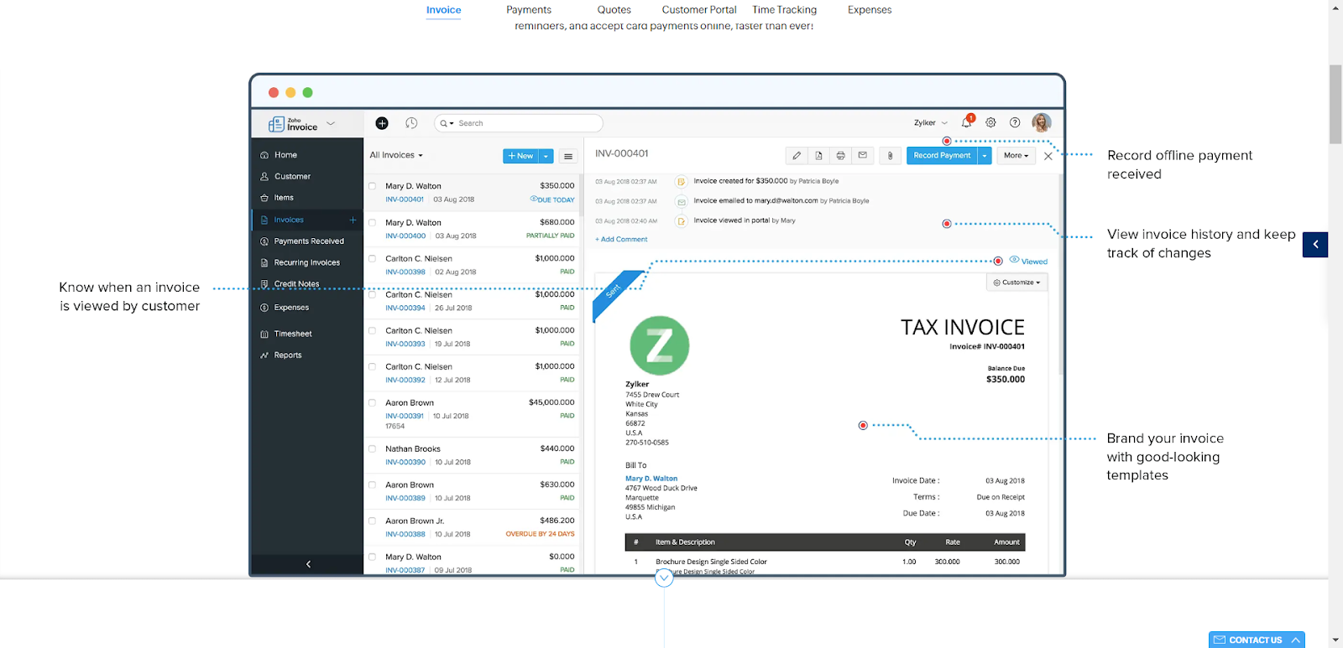
Task: Open the Mary D. Walton customer link
Action: pos(651,479)
